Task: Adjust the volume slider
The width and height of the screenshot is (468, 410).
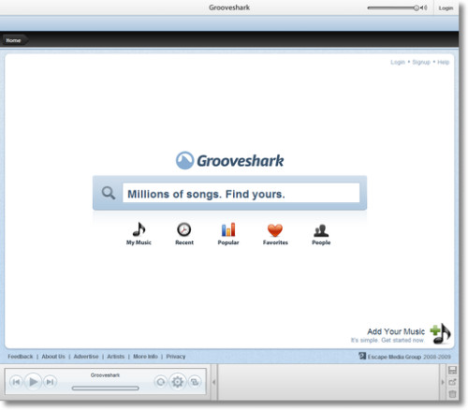Action: (x=393, y=7)
